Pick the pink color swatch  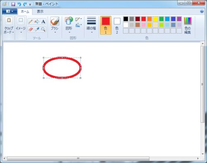coord(144,25)
